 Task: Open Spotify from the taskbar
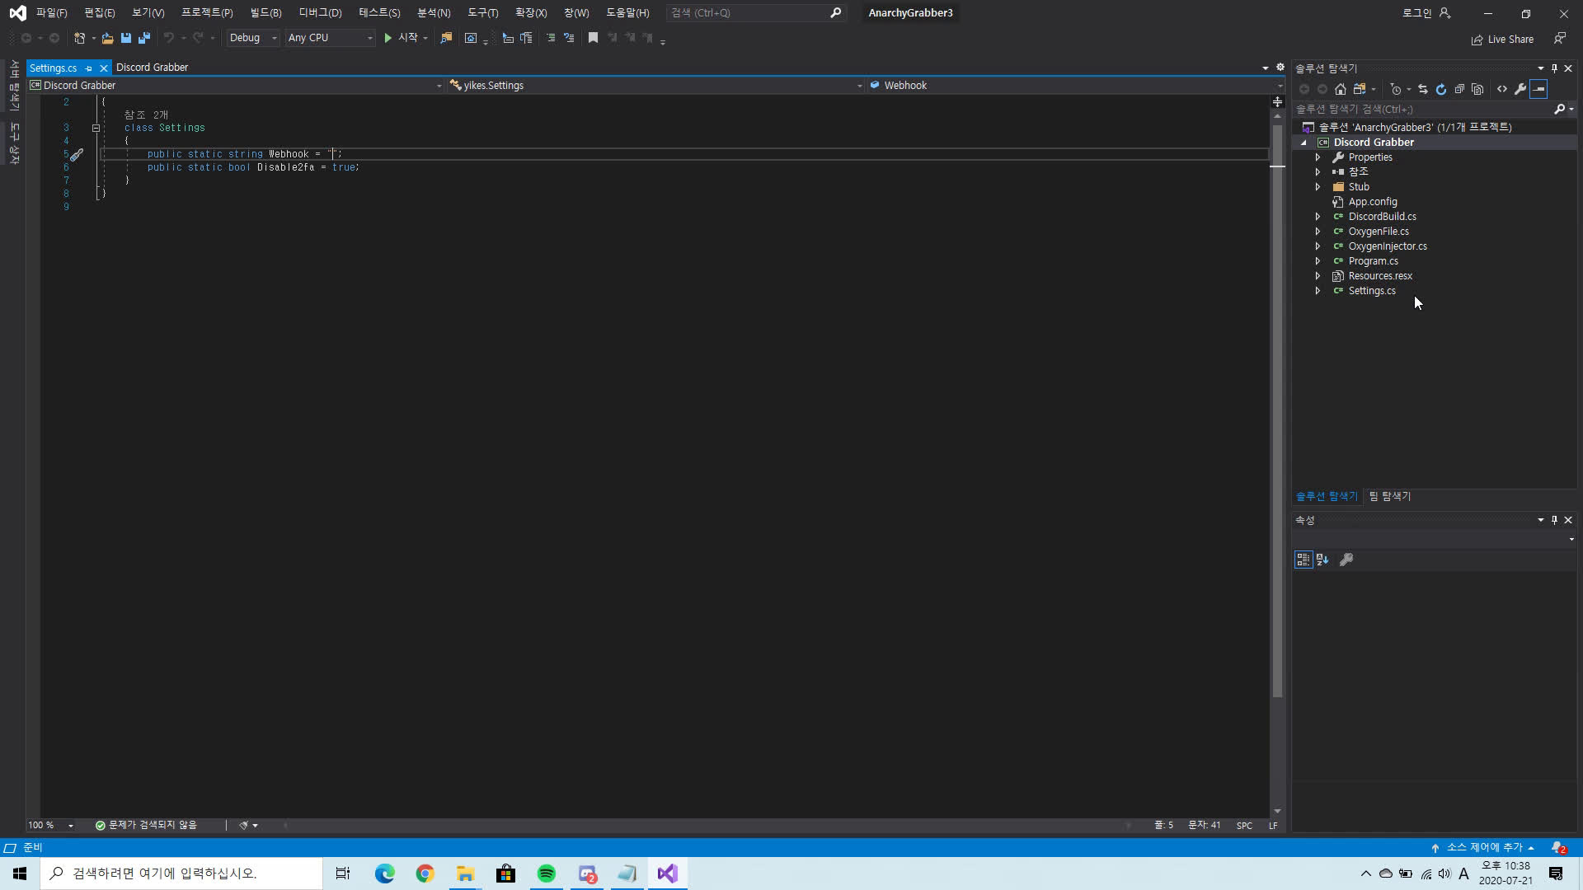(546, 874)
